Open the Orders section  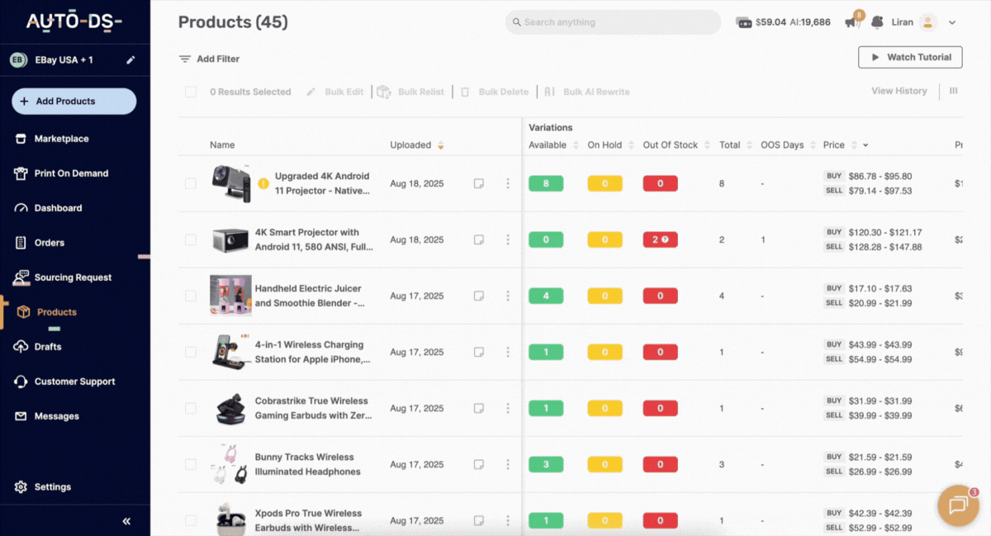click(47, 242)
